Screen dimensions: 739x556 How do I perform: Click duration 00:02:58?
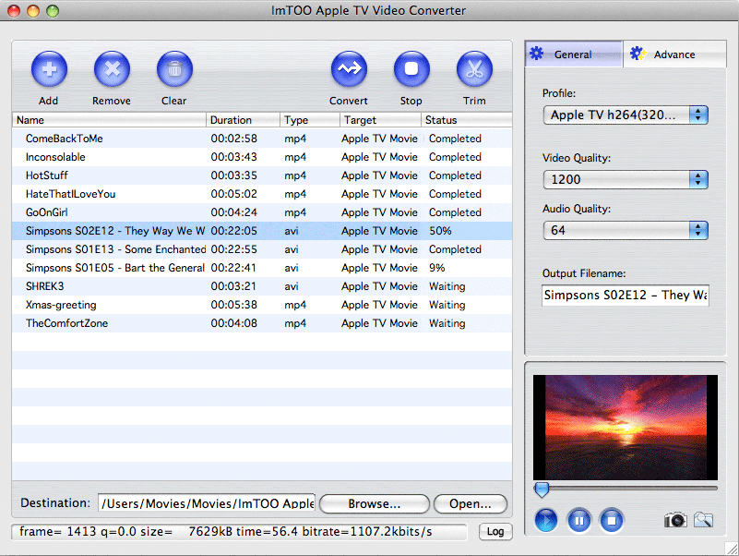click(233, 139)
